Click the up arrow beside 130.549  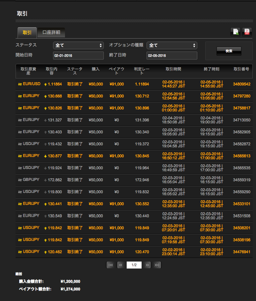[x=45, y=216]
